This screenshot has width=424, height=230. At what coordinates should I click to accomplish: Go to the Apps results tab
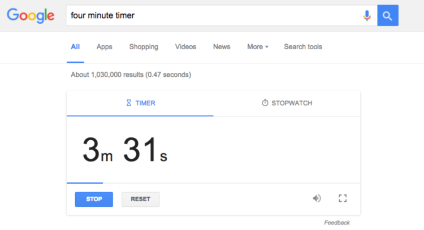click(x=105, y=47)
